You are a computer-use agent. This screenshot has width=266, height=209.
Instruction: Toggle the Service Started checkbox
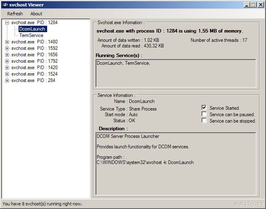click(x=204, y=108)
